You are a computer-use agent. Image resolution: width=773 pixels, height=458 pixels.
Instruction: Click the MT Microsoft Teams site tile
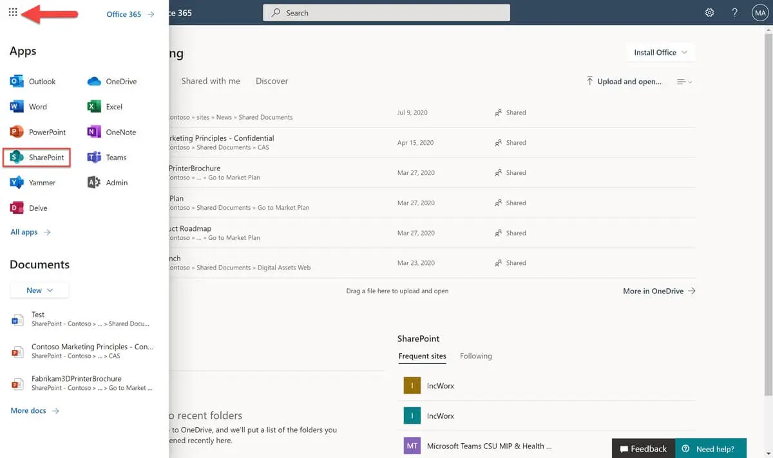tap(412, 446)
